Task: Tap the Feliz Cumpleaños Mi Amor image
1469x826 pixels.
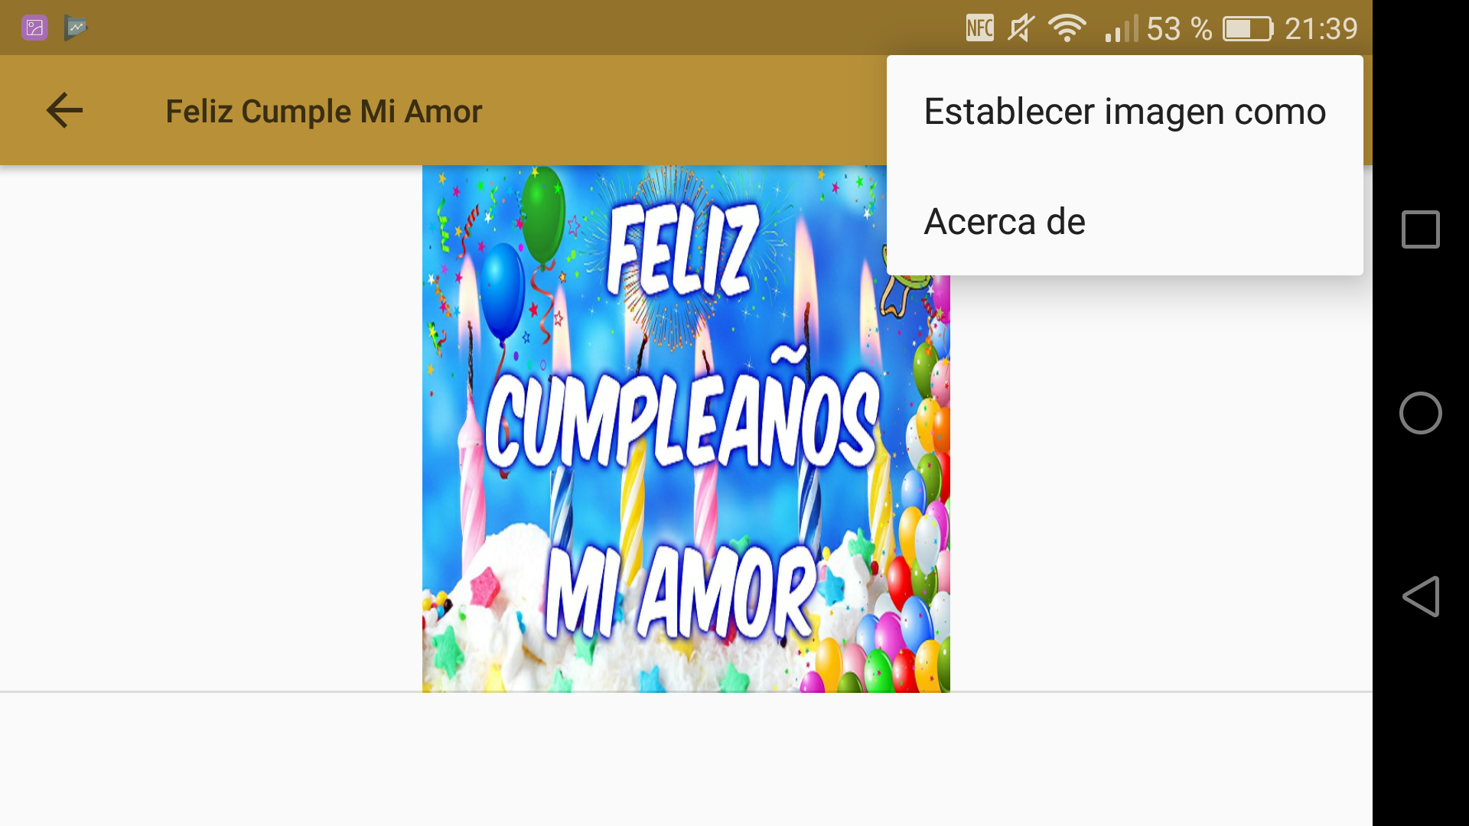Action: (686, 428)
